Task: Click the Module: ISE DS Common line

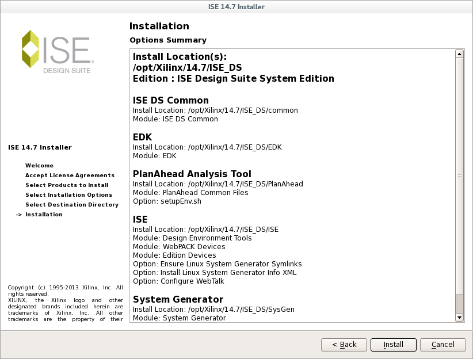Action: pyautogui.click(x=176, y=119)
